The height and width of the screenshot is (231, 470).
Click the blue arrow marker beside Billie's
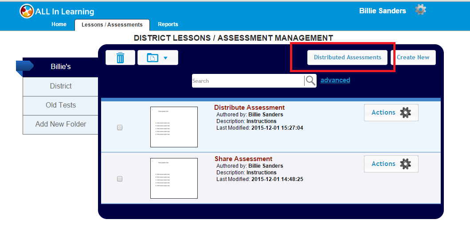(x=24, y=66)
